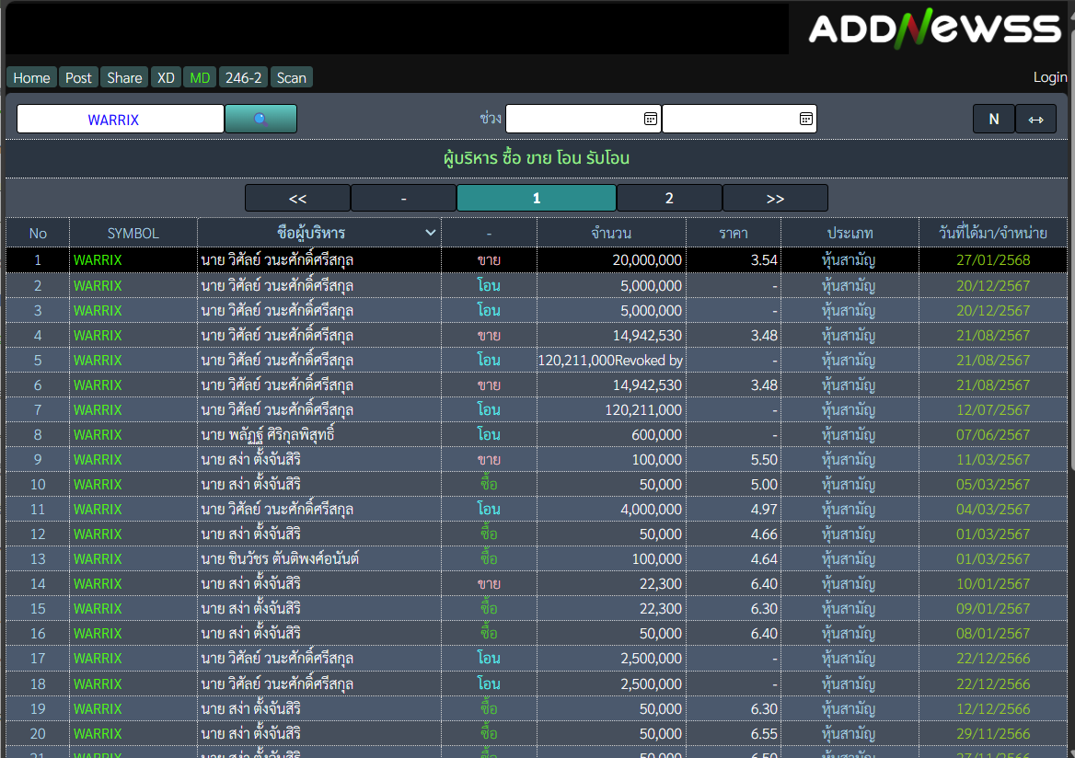Screen dimensions: 1075x758
Task: Click row number 17 cell
Action: coord(38,658)
